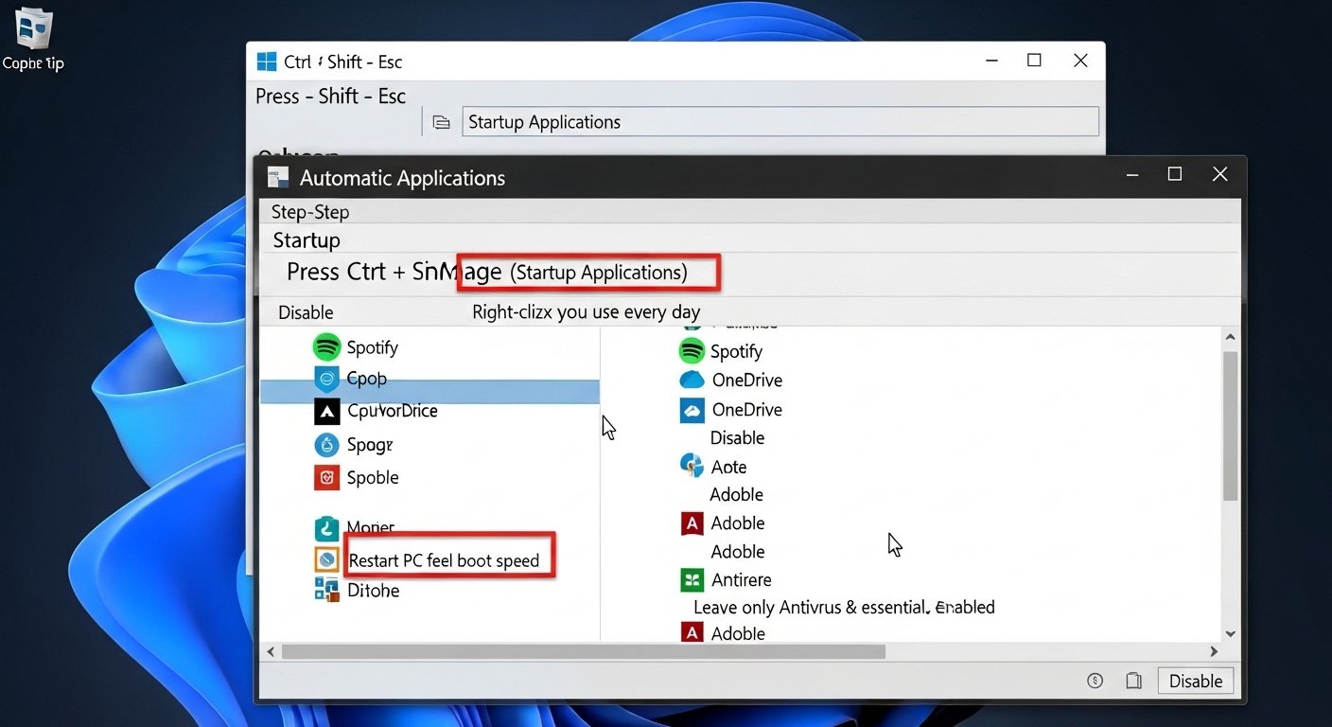
Task: Click the OneDrive cloud icon in right list
Action: pyautogui.click(x=692, y=380)
